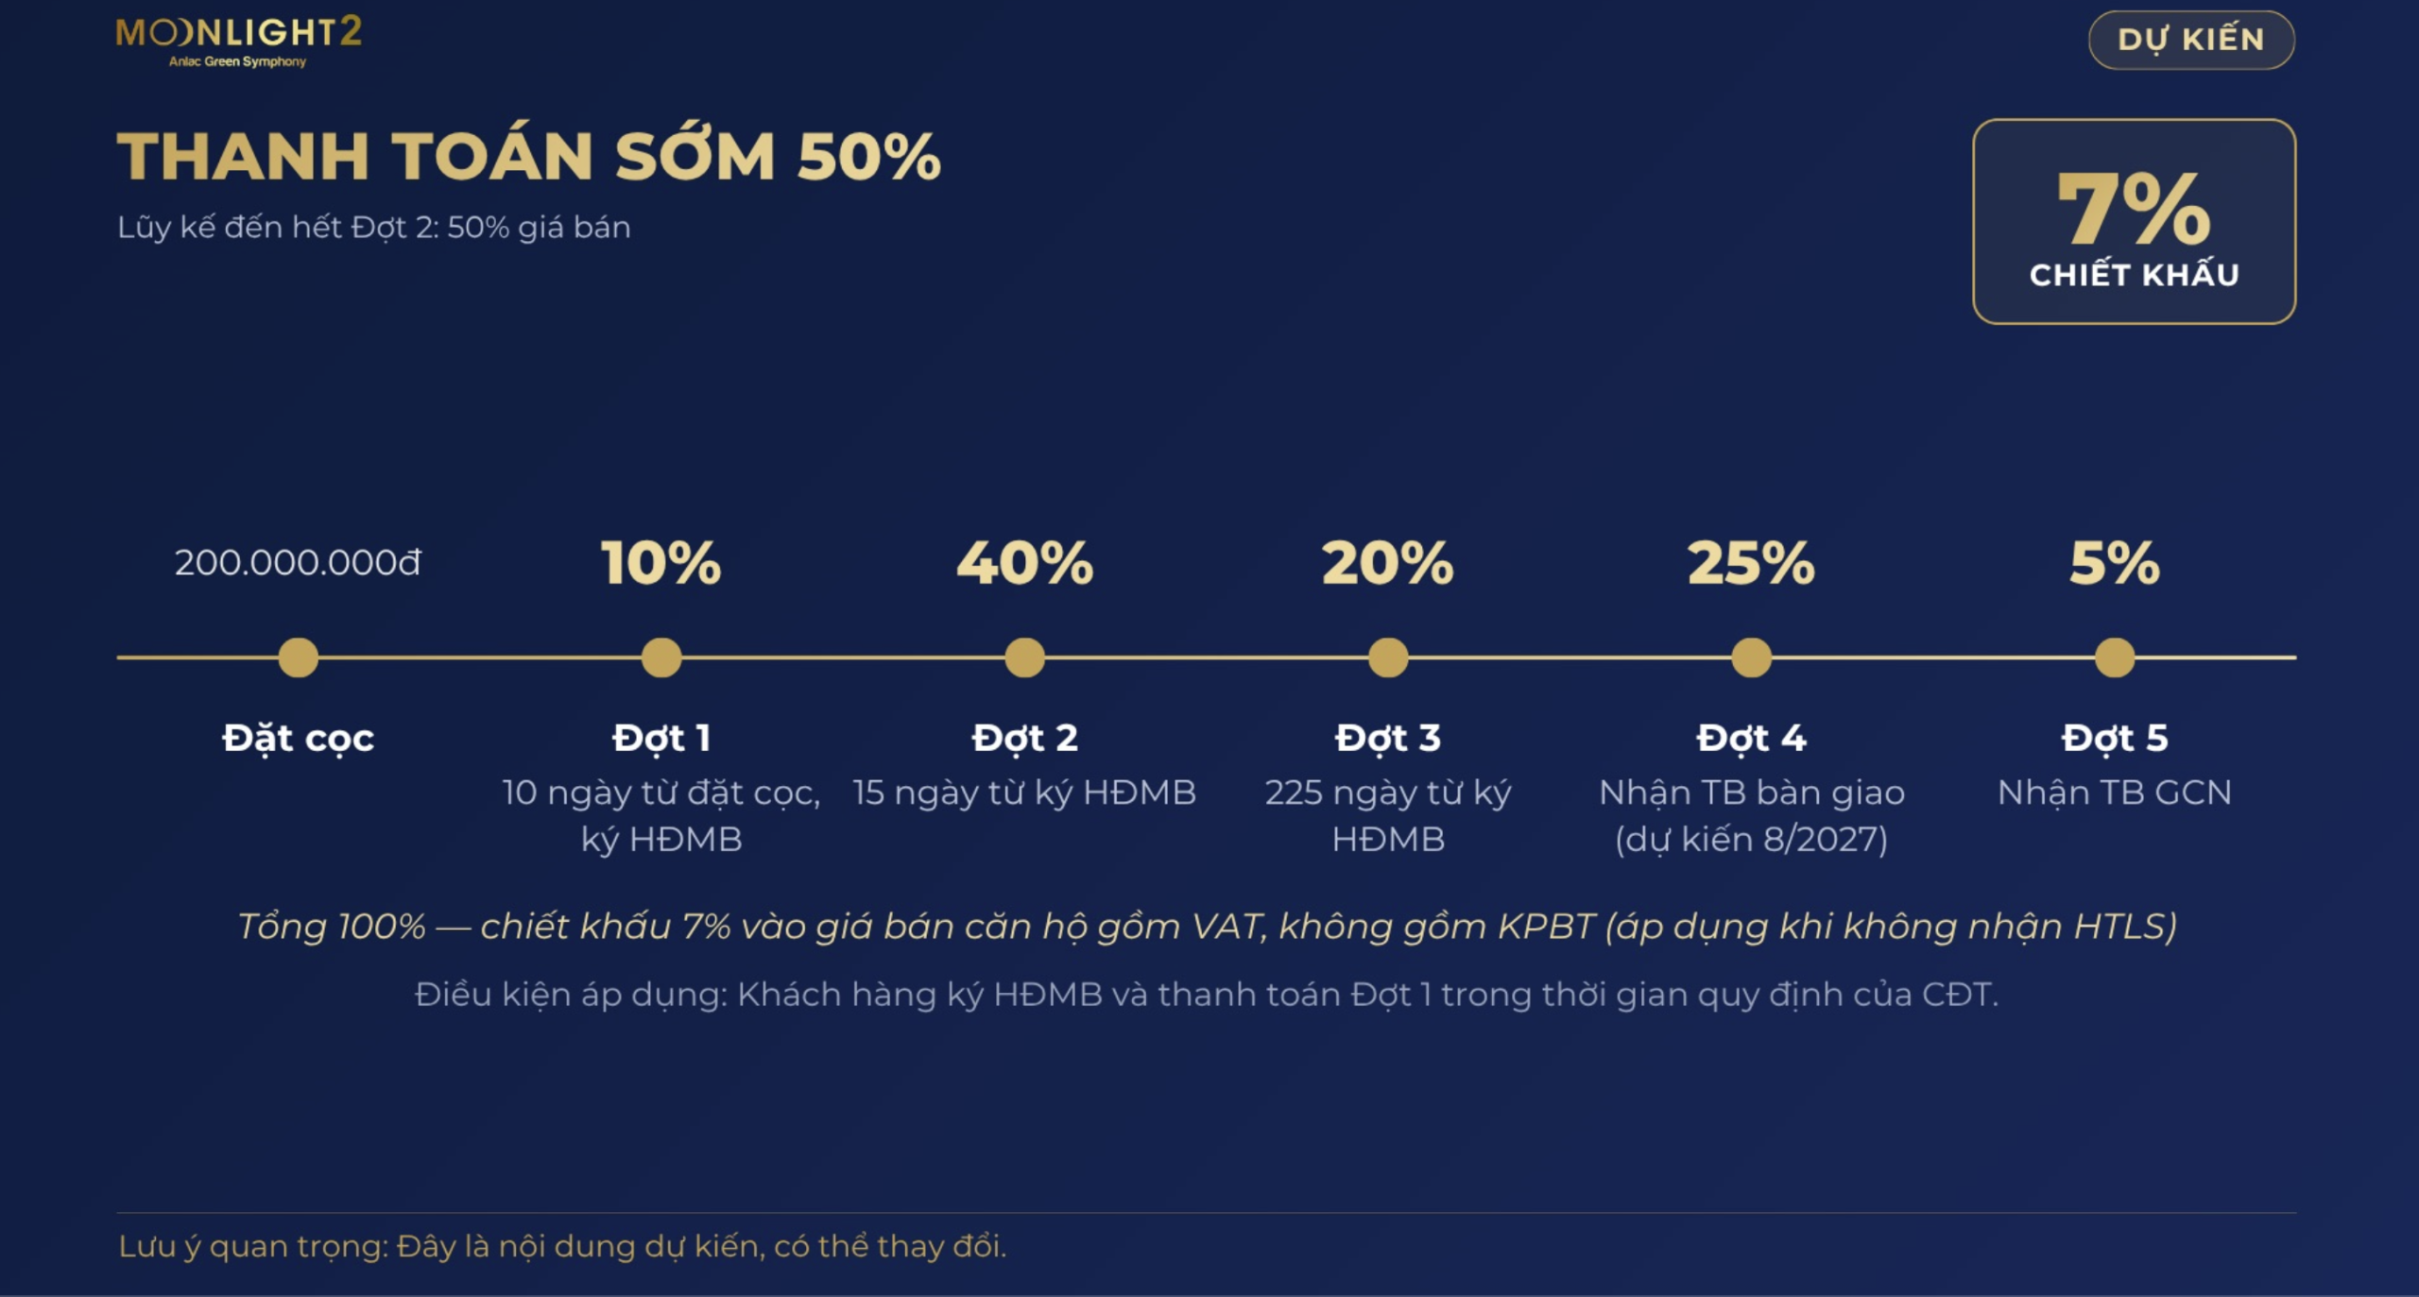Click the 20% percentage label

(x=1388, y=563)
